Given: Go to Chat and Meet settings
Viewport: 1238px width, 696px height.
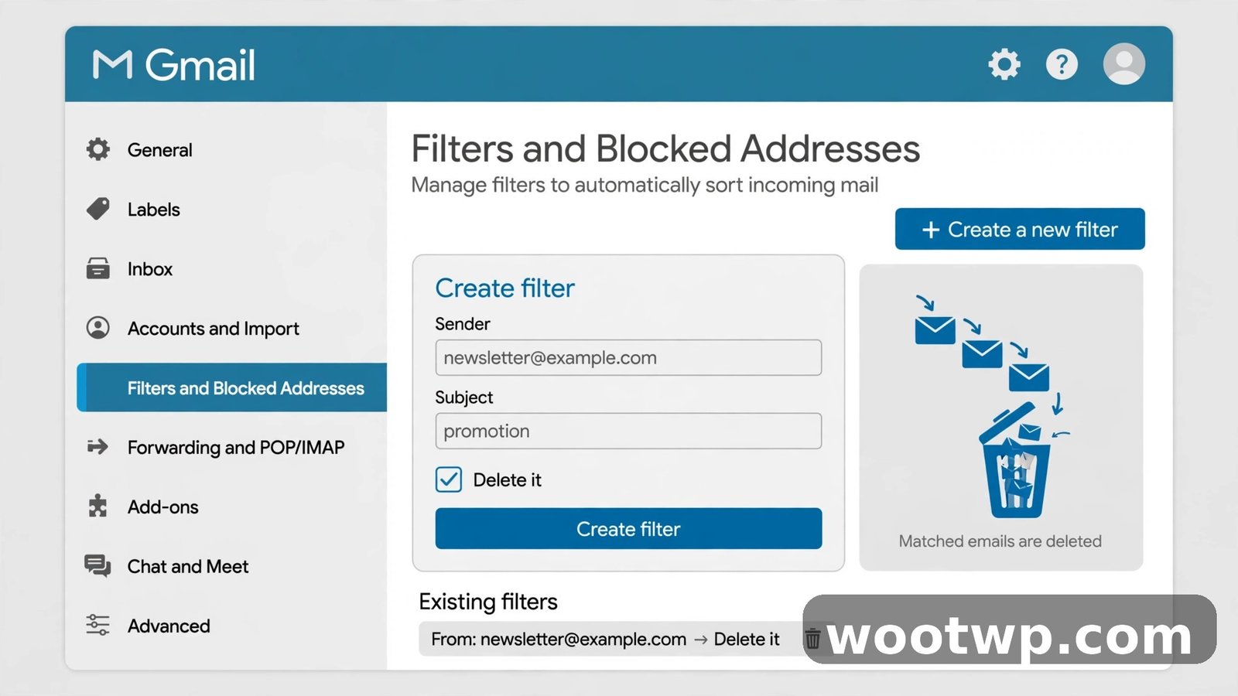Looking at the screenshot, I should coord(188,567).
